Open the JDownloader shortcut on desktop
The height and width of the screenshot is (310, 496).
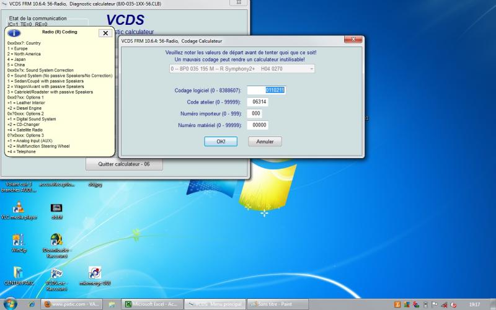tap(56, 246)
